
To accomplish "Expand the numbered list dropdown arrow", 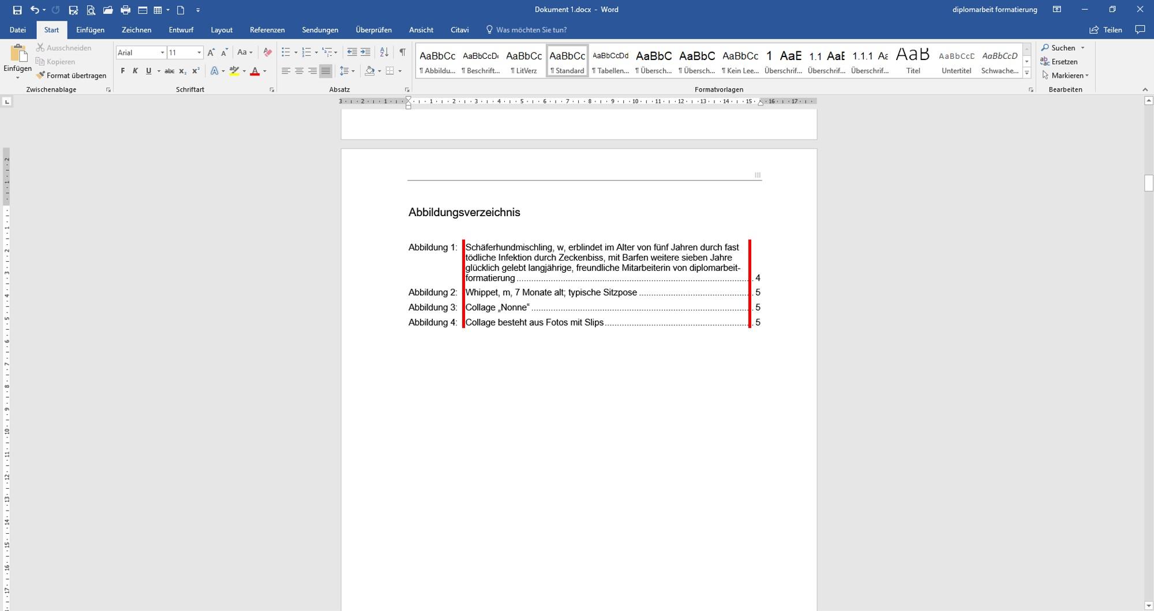I will pos(316,52).
